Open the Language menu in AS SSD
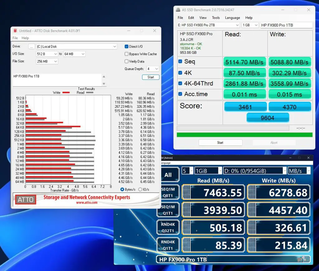The image size is (319, 271). click(232, 18)
